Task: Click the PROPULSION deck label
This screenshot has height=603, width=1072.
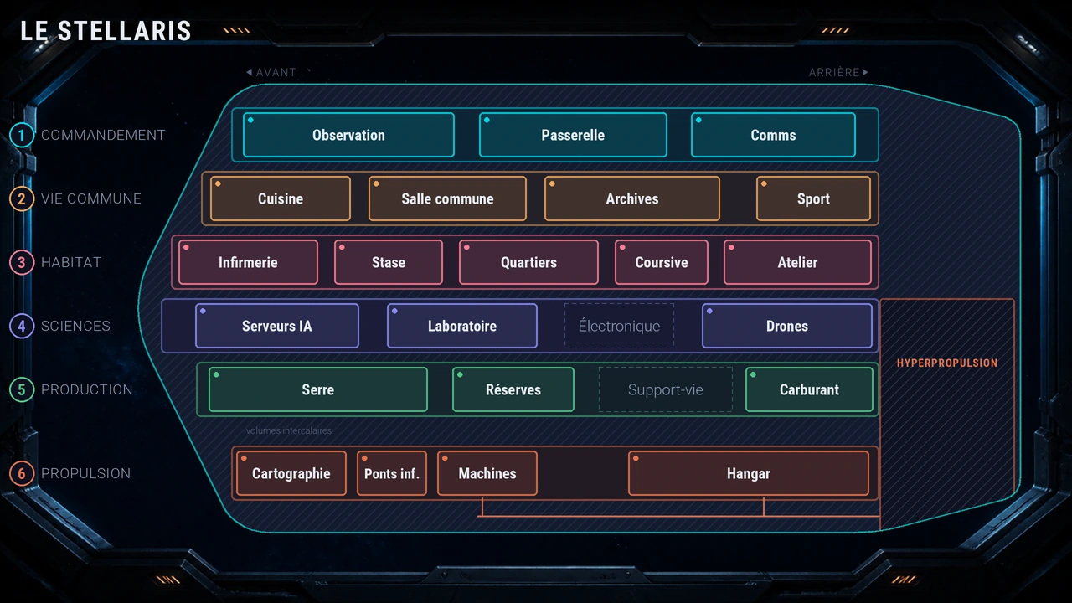Action: tap(86, 473)
